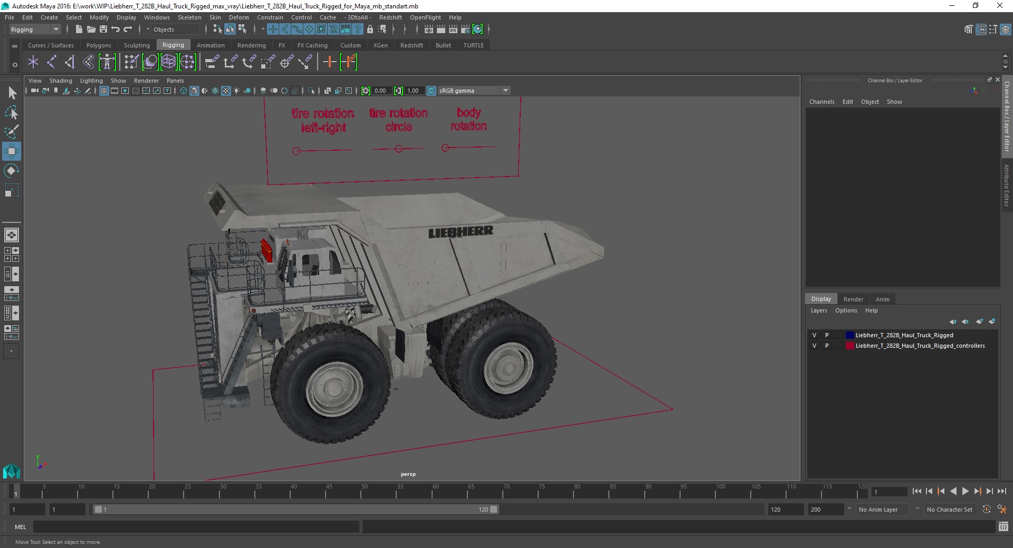Click the Create Lattice shelf icon
Image resolution: width=1013 pixels, height=548 pixels.
(x=169, y=62)
